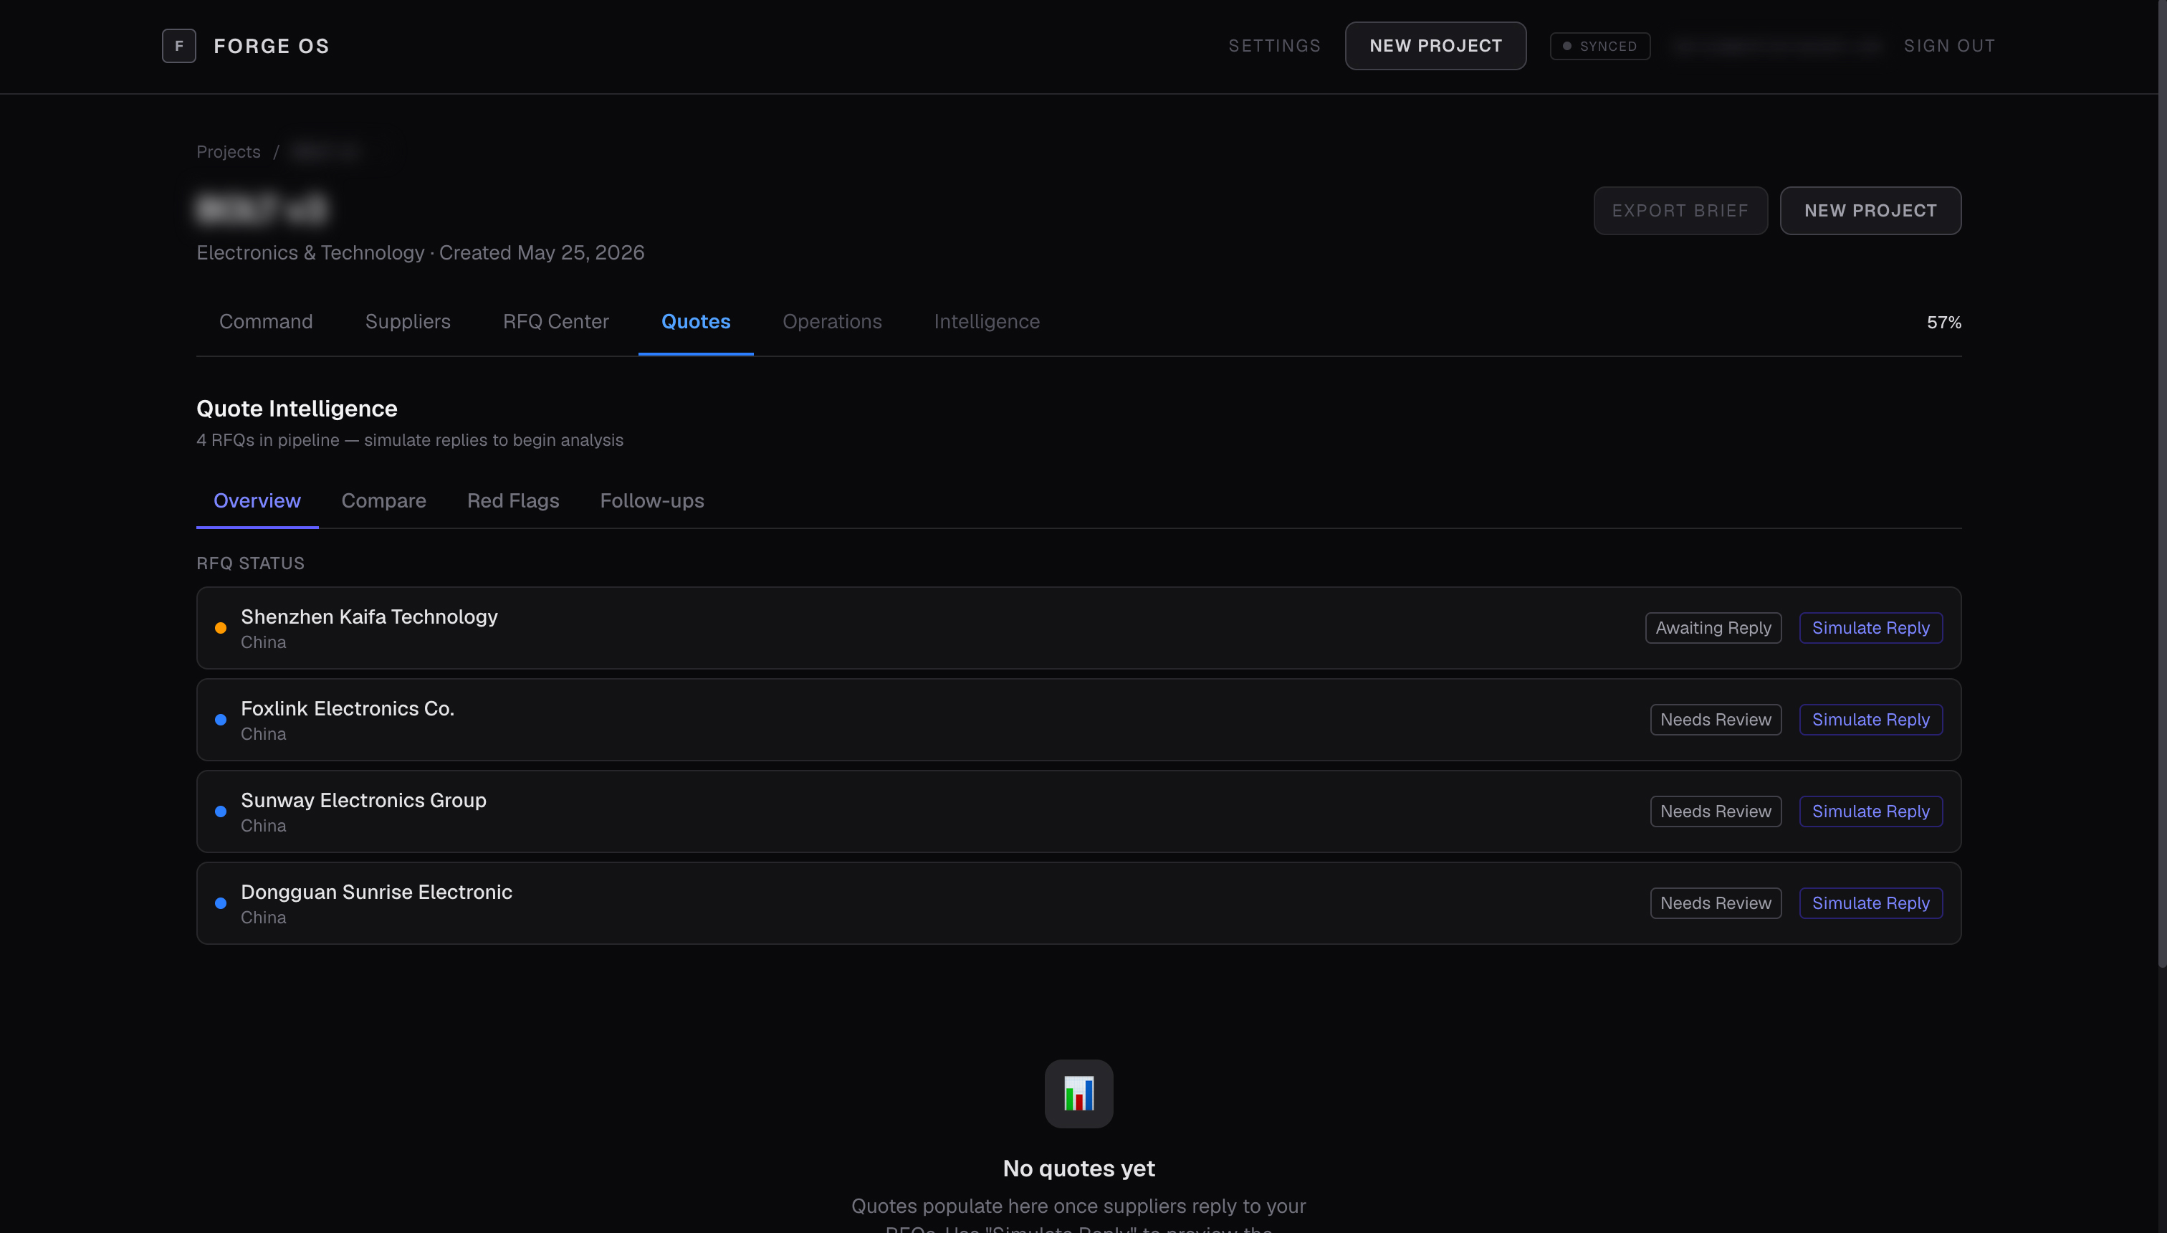Click the blue status dot for Sunway Electronics Group
Image resolution: width=2167 pixels, height=1233 pixels.
(220, 811)
